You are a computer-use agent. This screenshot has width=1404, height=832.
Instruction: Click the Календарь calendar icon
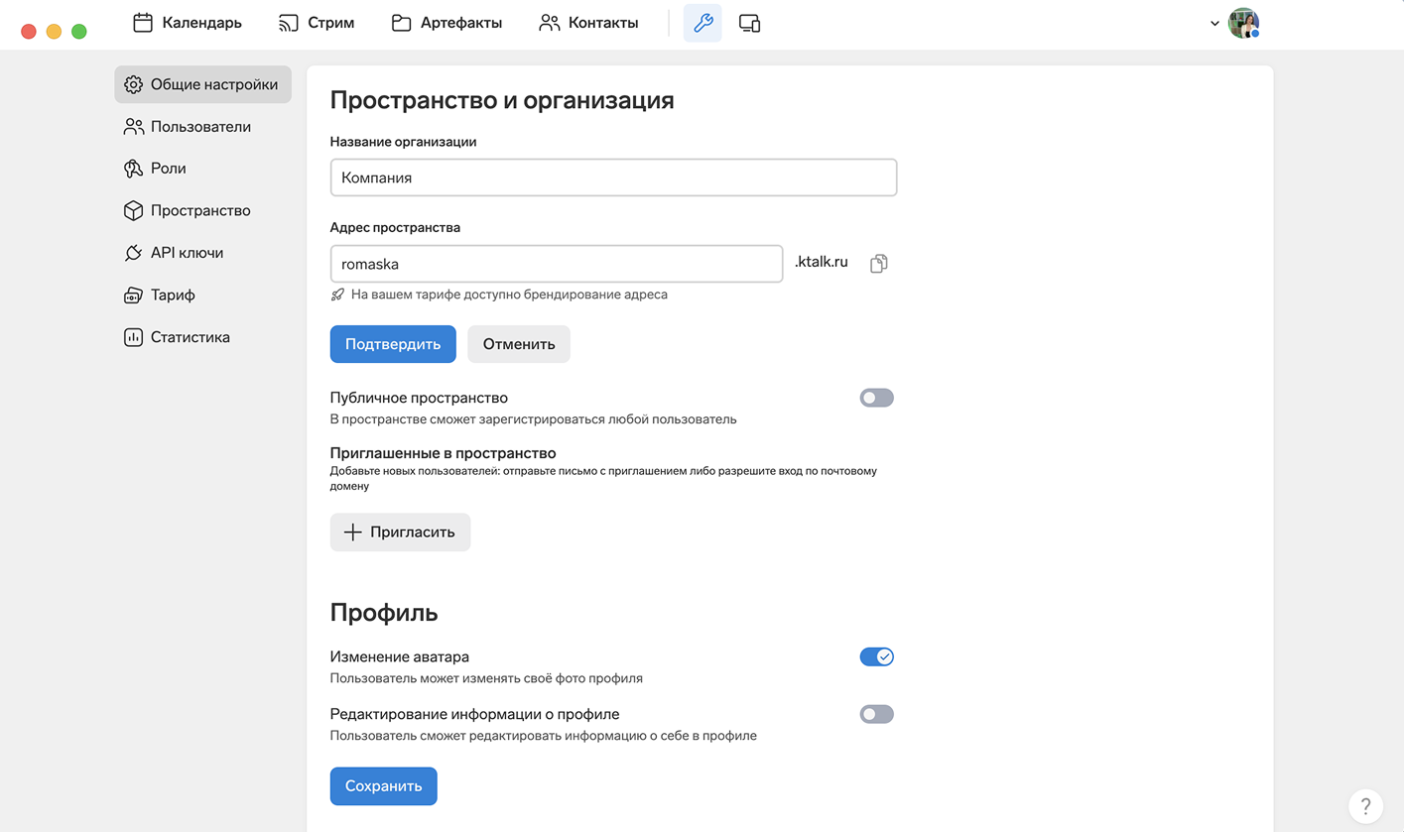[143, 23]
